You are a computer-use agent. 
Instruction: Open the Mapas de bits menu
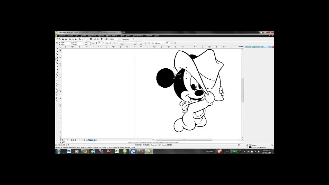[112, 36]
